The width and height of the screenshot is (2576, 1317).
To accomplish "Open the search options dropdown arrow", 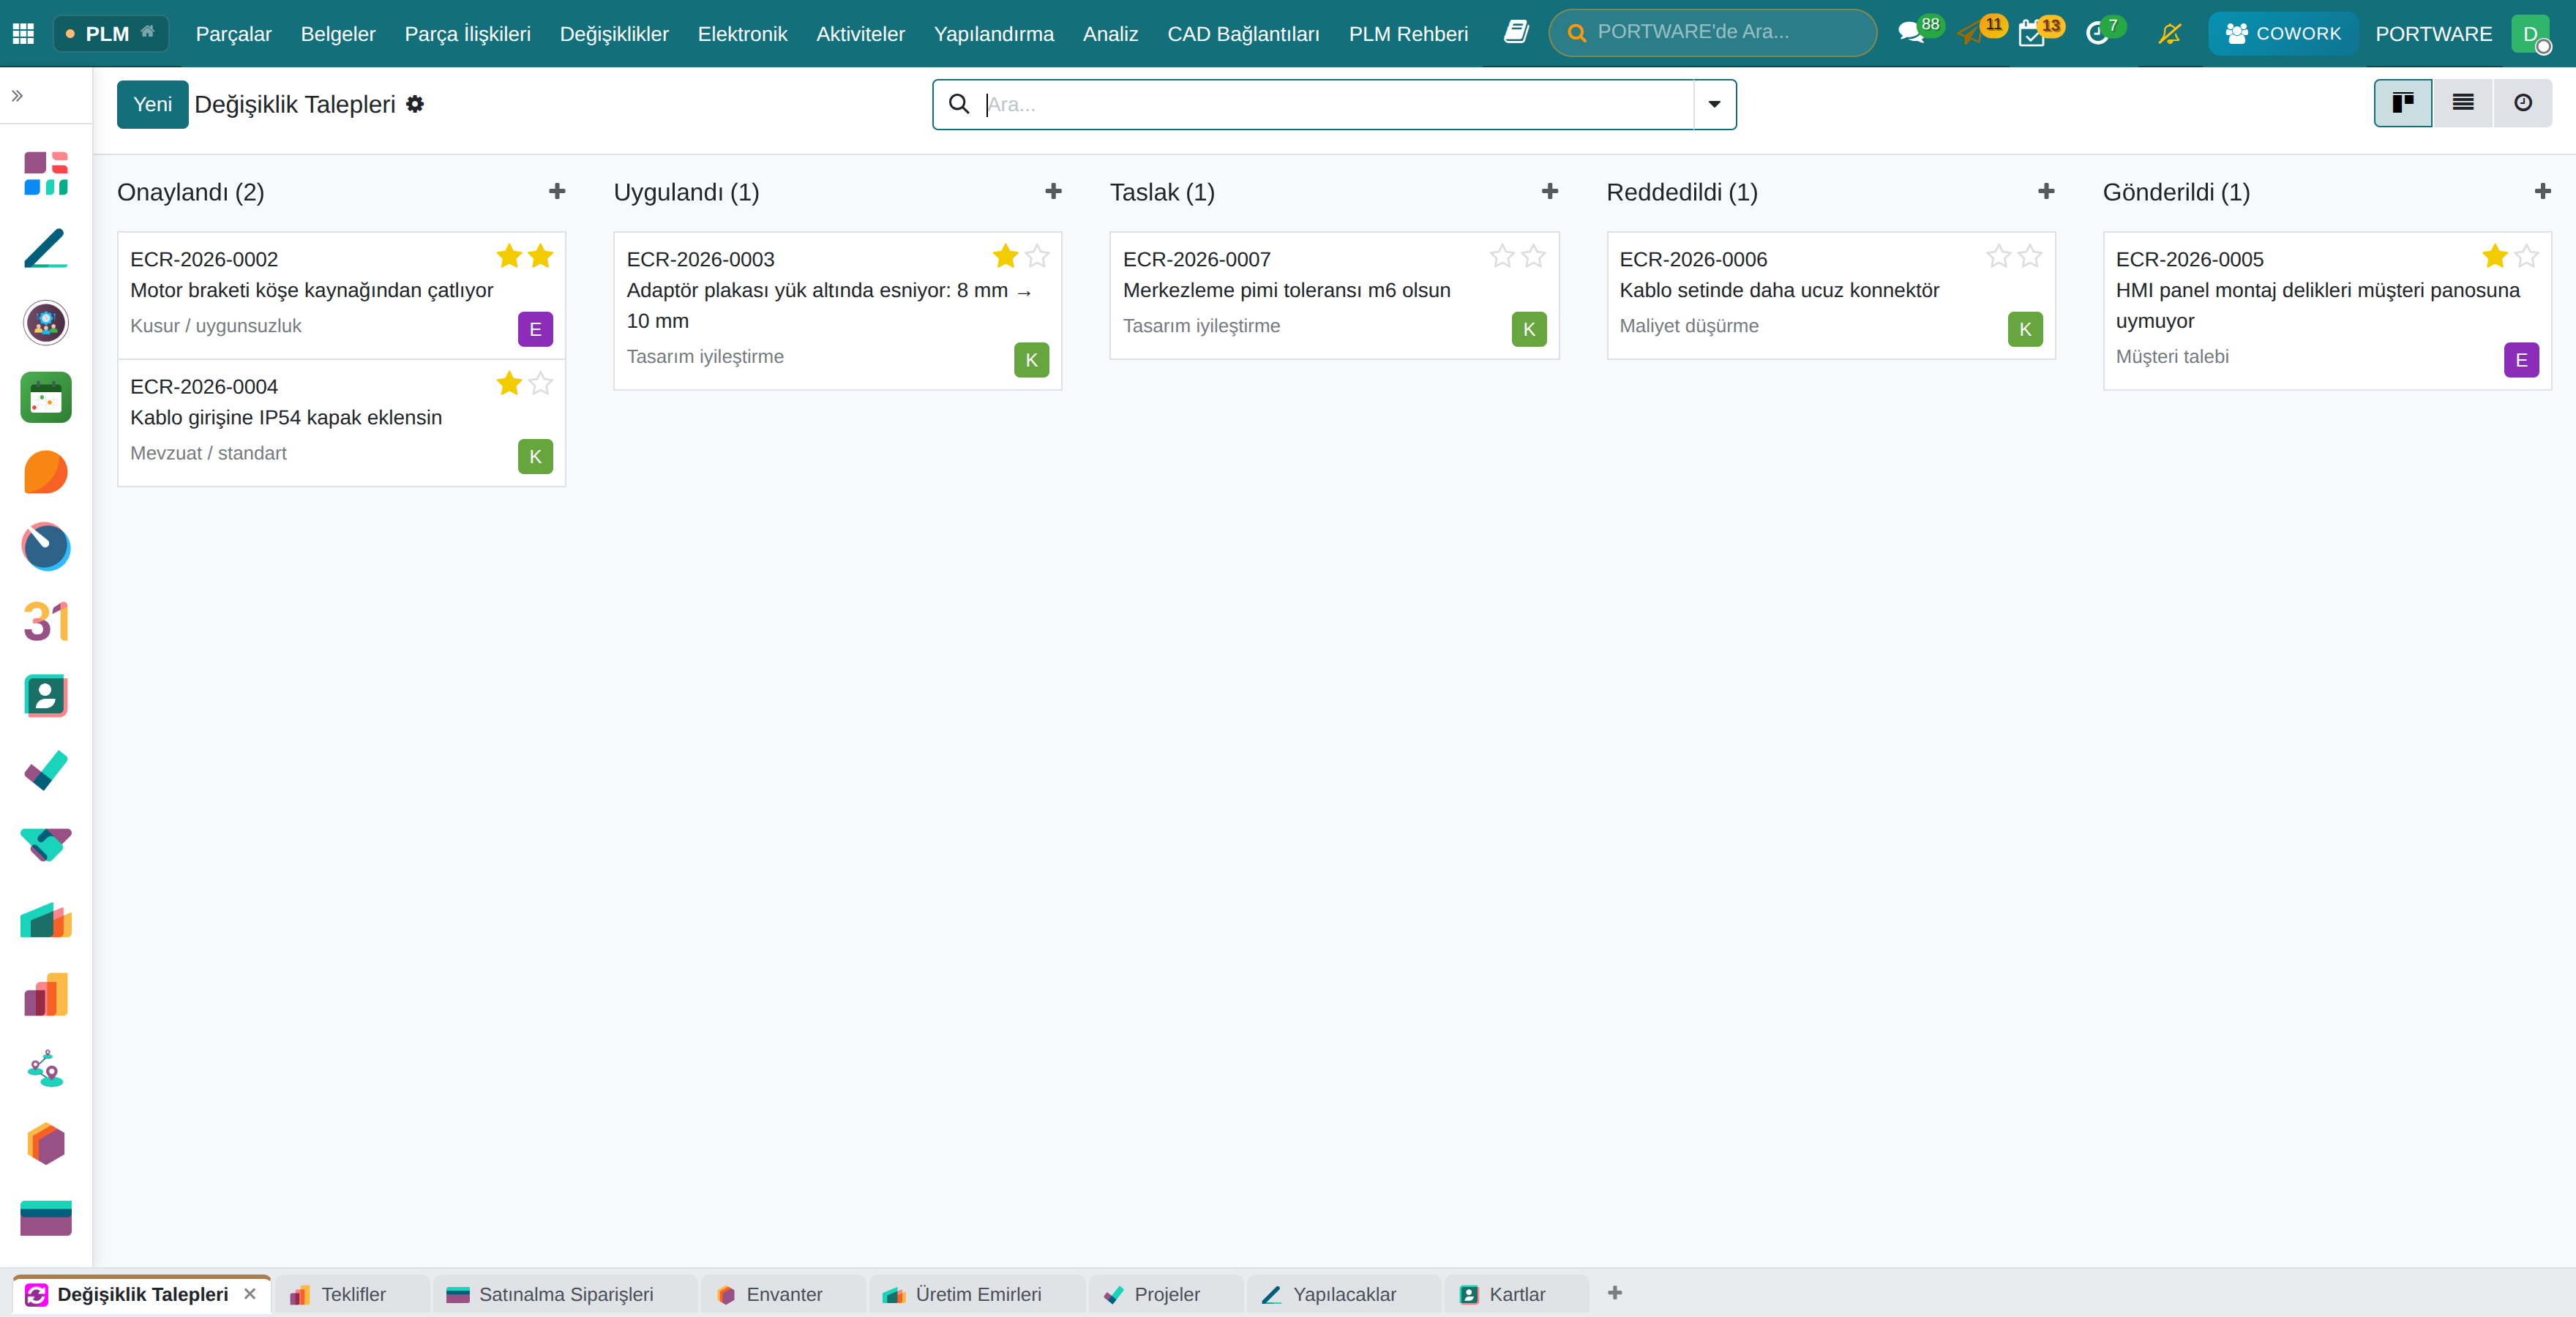I will (1715, 104).
